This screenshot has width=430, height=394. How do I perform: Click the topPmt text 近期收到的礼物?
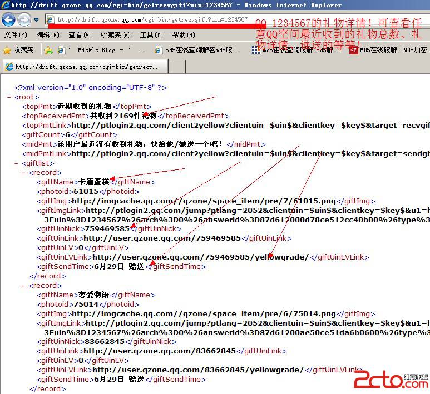85,106
